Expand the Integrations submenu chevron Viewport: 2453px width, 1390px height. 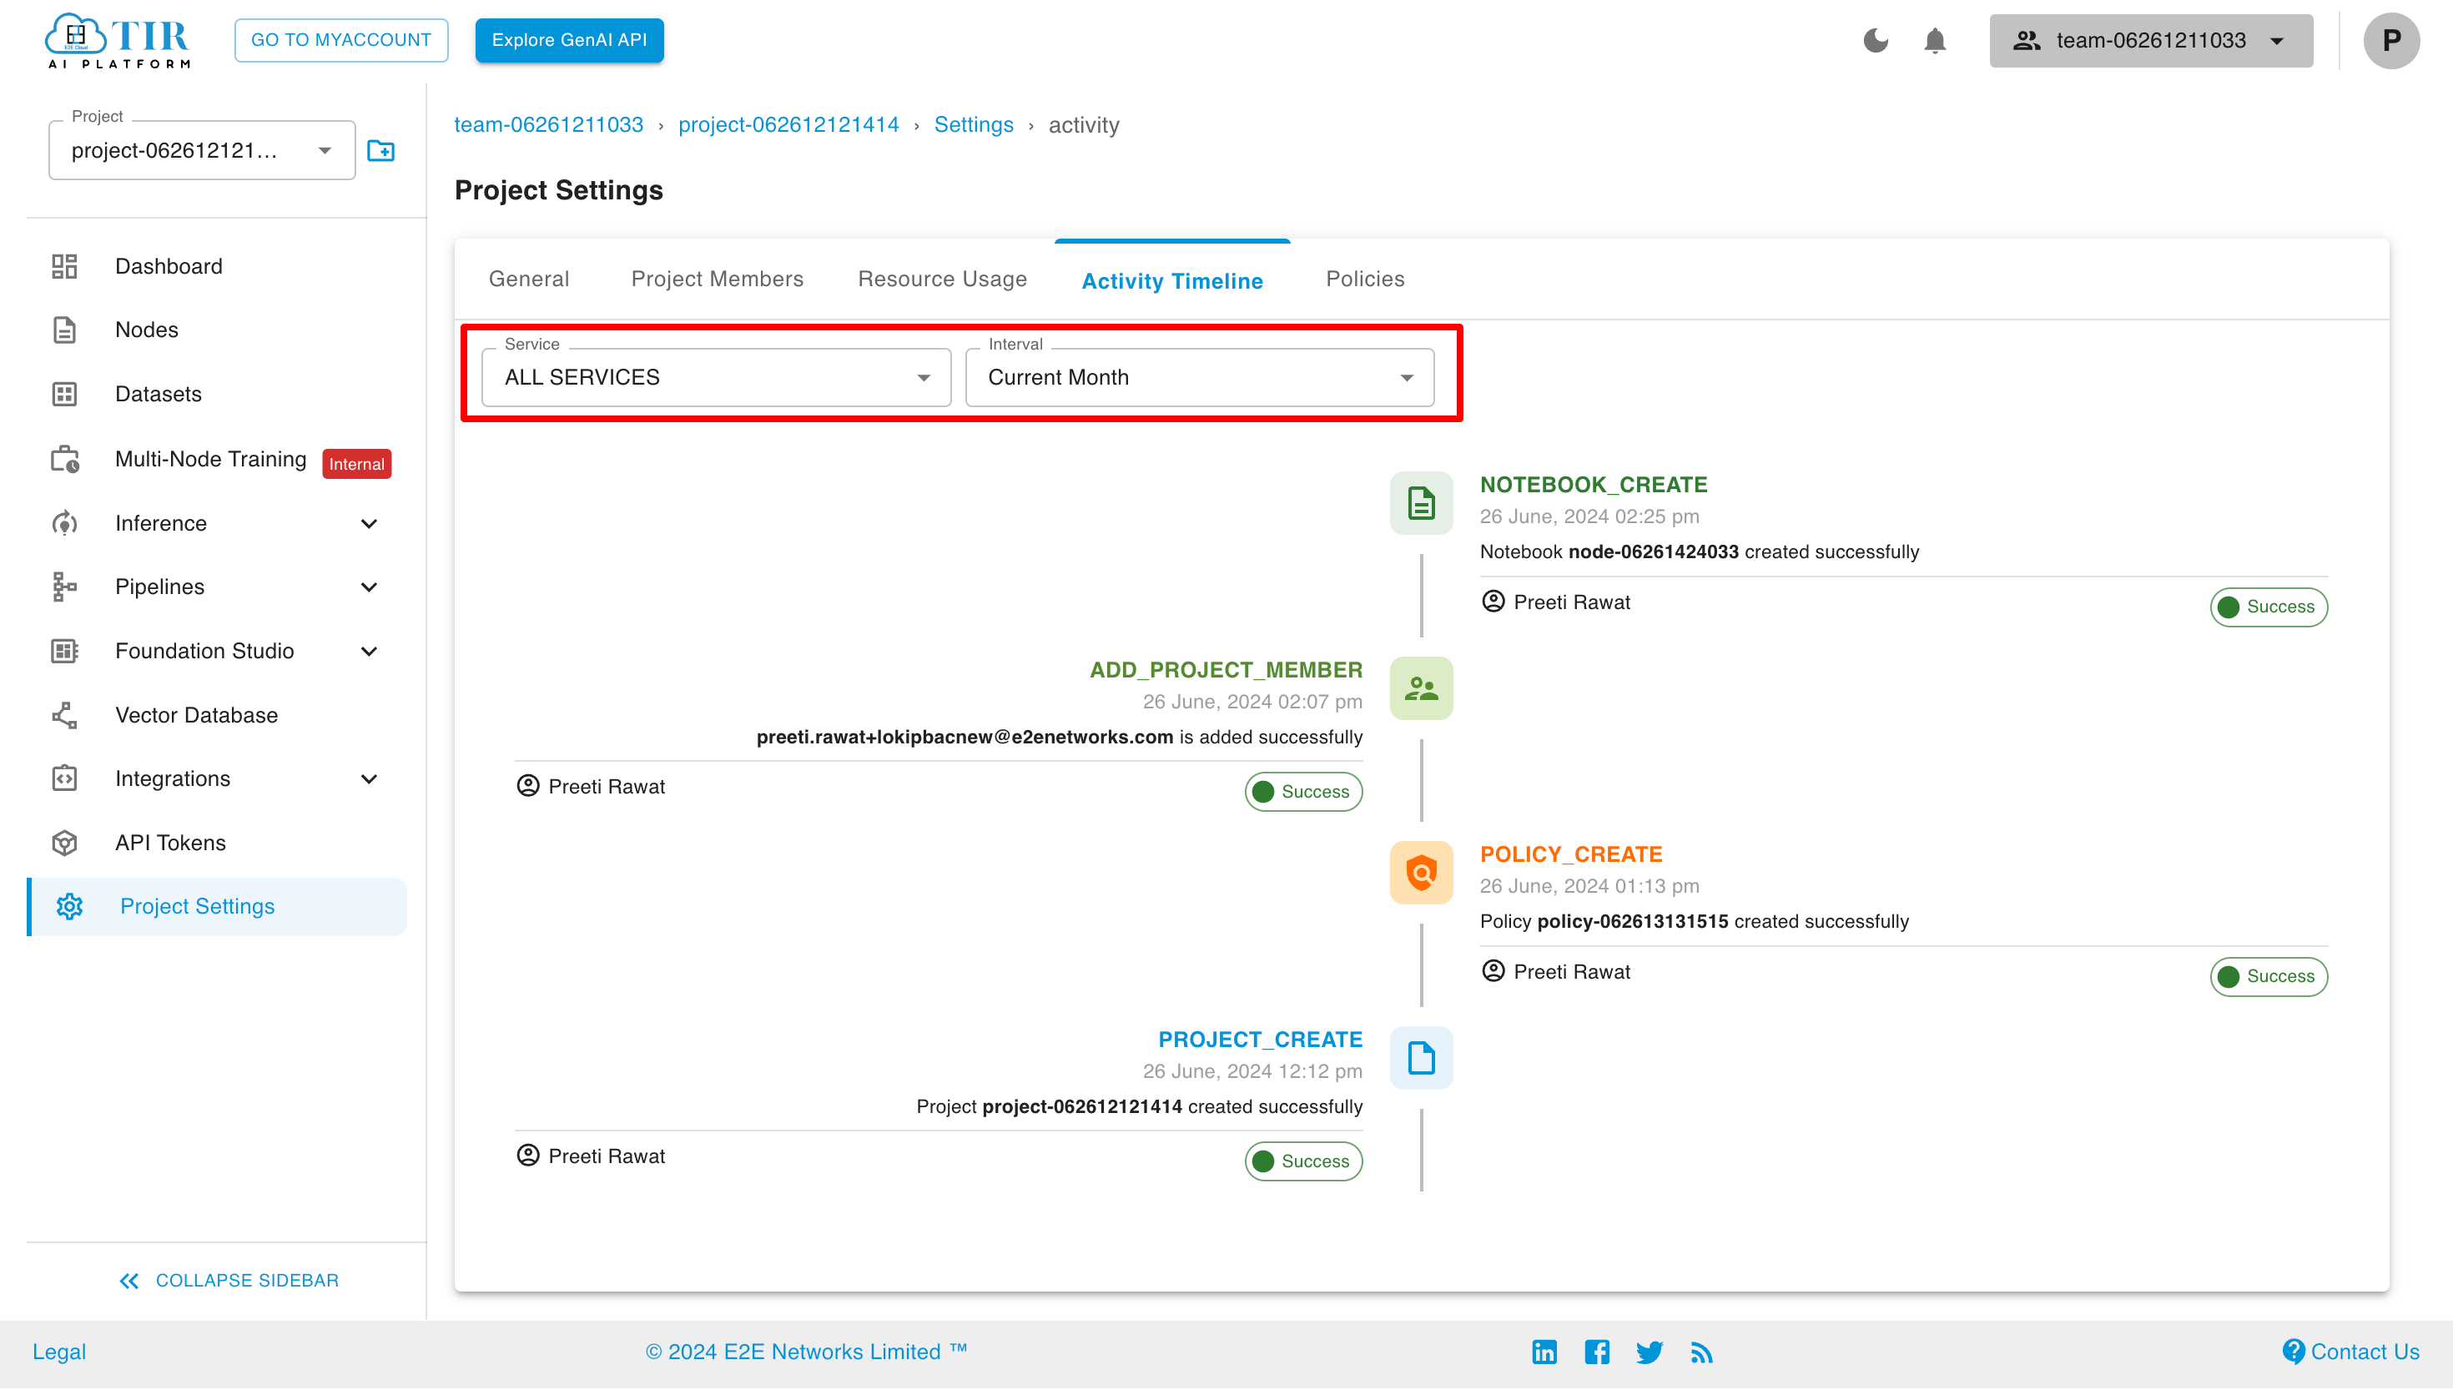point(370,779)
